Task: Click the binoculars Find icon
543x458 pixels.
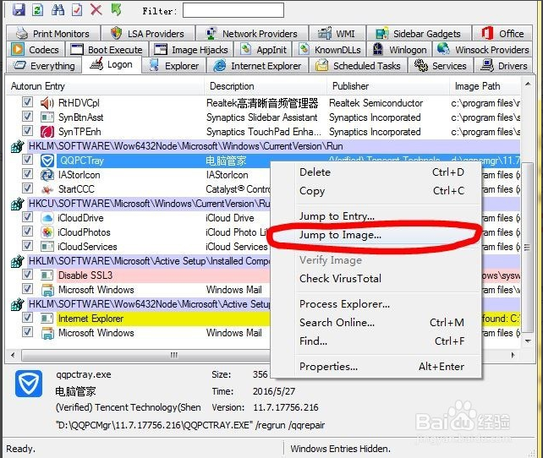Action: [x=58, y=9]
